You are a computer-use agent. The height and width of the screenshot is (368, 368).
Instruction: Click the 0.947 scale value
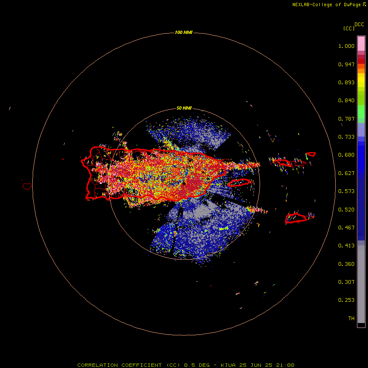click(346, 64)
